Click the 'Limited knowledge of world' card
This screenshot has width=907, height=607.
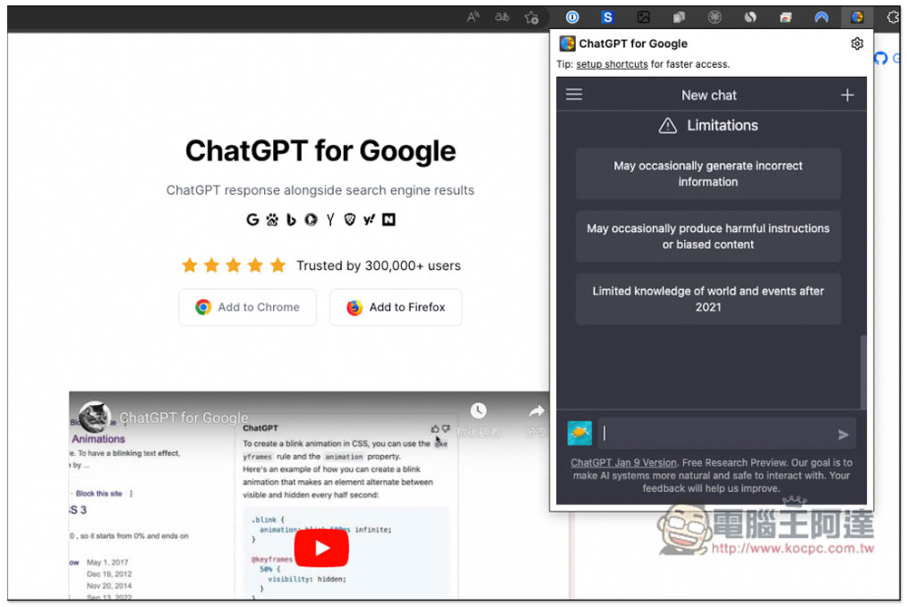pyautogui.click(x=708, y=299)
